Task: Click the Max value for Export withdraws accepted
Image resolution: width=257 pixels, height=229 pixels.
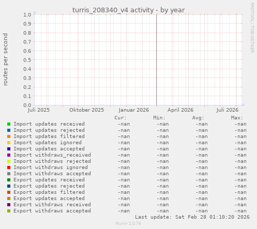Action: pos(240,211)
